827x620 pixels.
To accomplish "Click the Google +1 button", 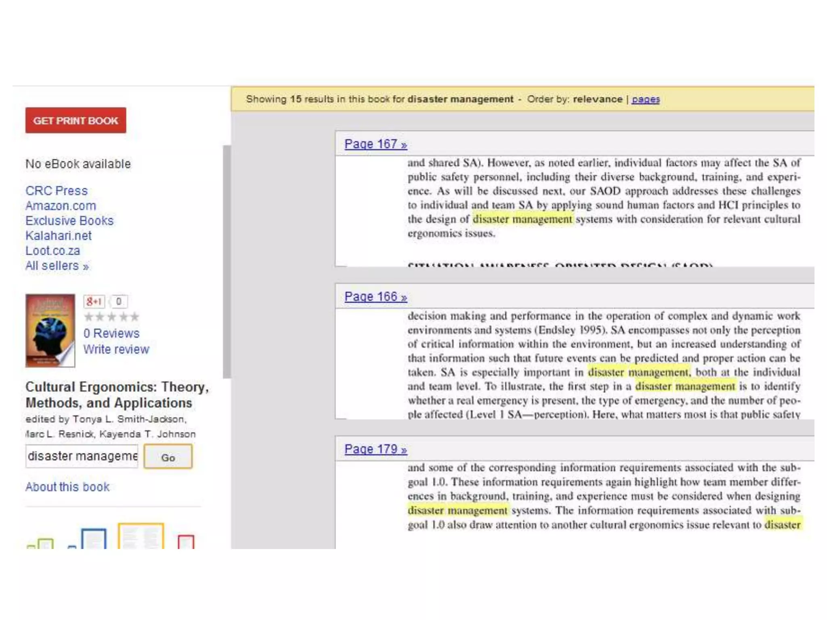I will pyautogui.click(x=94, y=302).
